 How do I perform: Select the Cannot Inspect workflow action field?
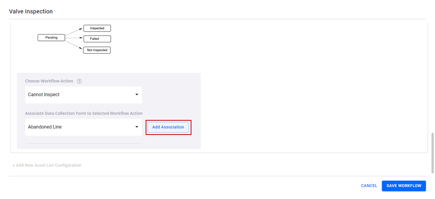pyautogui.click(x=83, y=95)
